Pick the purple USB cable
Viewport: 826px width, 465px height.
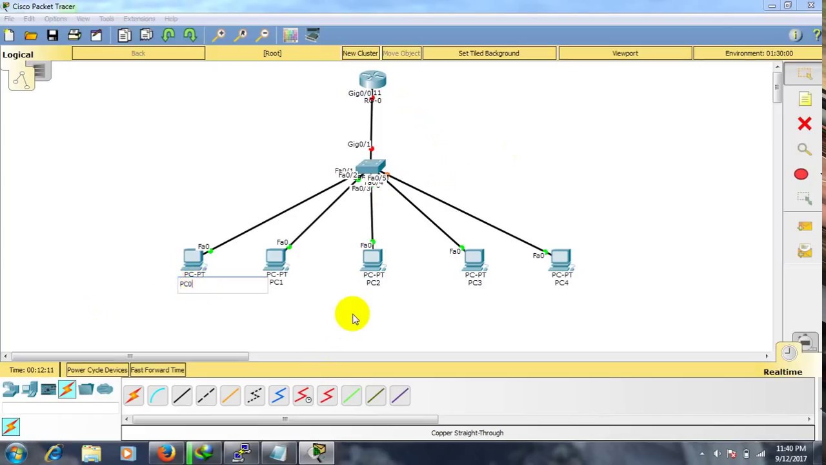click(x=399, y=395)
